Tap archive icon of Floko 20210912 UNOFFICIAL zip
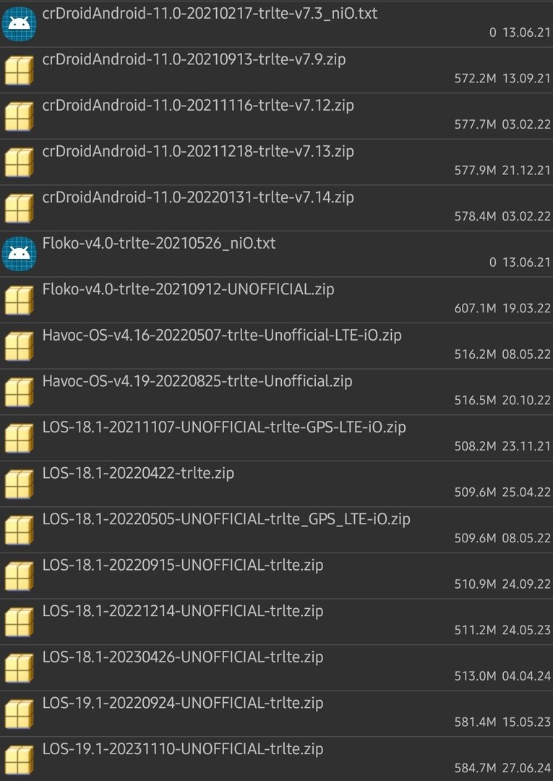553x781 pixels. 19,300
